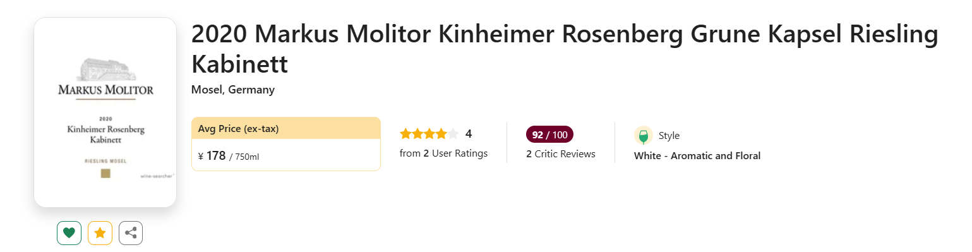Click the fourth gold rating star
Viewport: 972px width, 252px height.
pyautogui.click(x=441, y=134)
